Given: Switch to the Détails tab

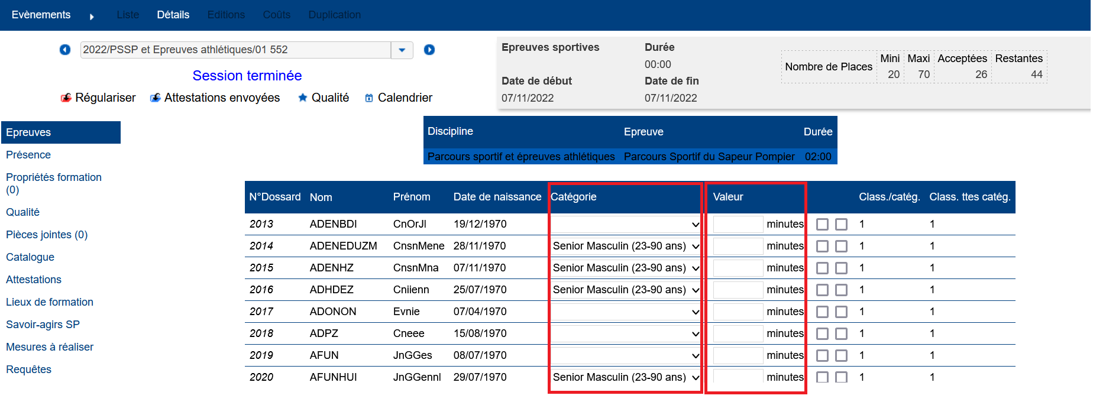Looking at the screenshot, I should click(x=173, y=15).
